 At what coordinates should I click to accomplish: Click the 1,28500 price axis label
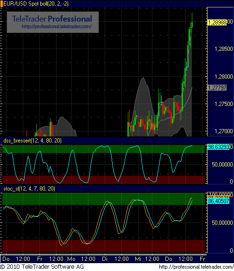coord(224,49)
